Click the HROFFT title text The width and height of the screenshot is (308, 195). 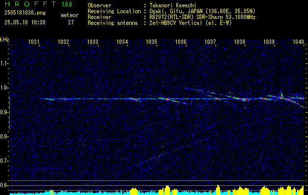30,4
